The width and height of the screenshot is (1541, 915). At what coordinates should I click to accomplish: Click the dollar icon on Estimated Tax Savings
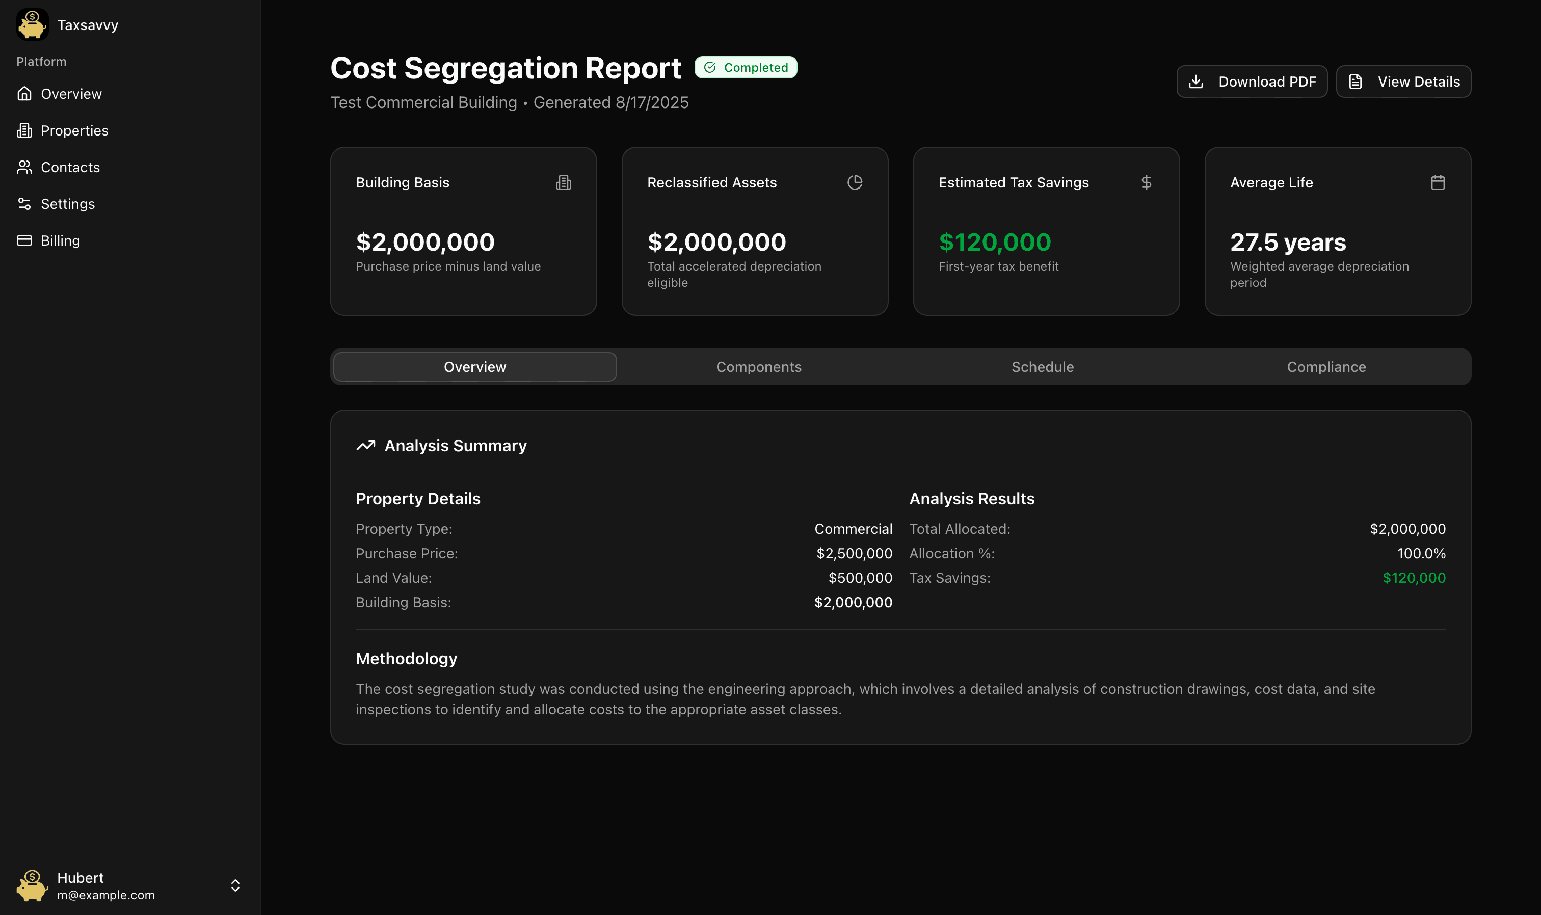point(1147,182)
